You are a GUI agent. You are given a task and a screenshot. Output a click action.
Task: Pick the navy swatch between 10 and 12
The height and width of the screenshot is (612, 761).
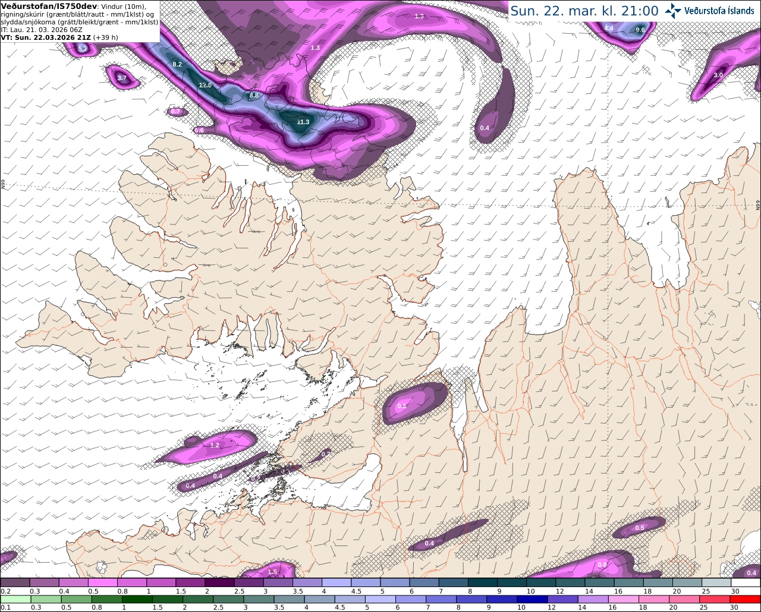[531, 600]
